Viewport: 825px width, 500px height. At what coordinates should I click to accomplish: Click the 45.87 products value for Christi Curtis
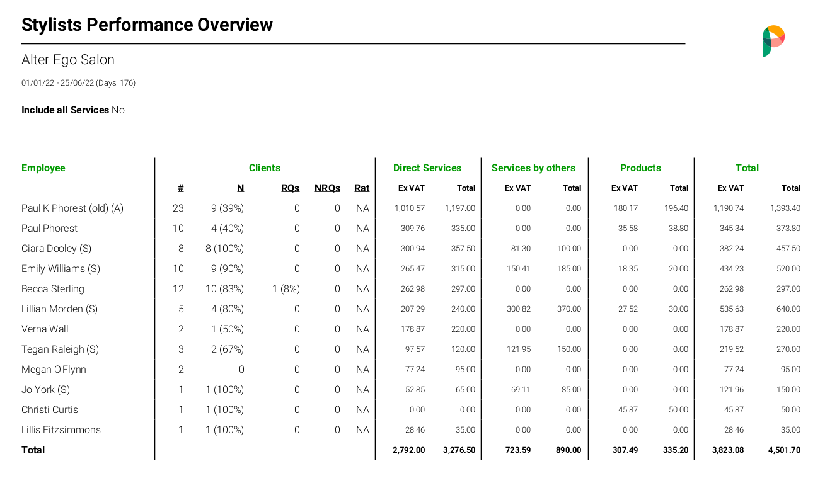[x=628, y=410]
